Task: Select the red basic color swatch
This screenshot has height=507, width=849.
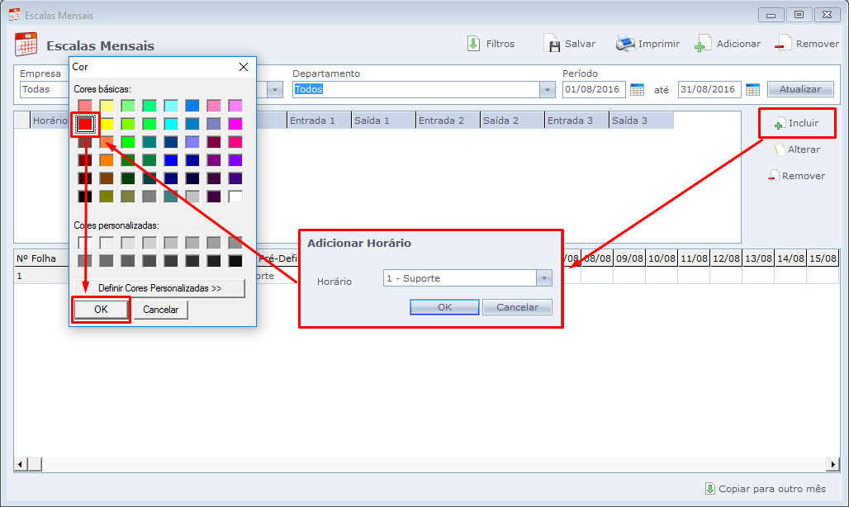Action: pos(85,124)
